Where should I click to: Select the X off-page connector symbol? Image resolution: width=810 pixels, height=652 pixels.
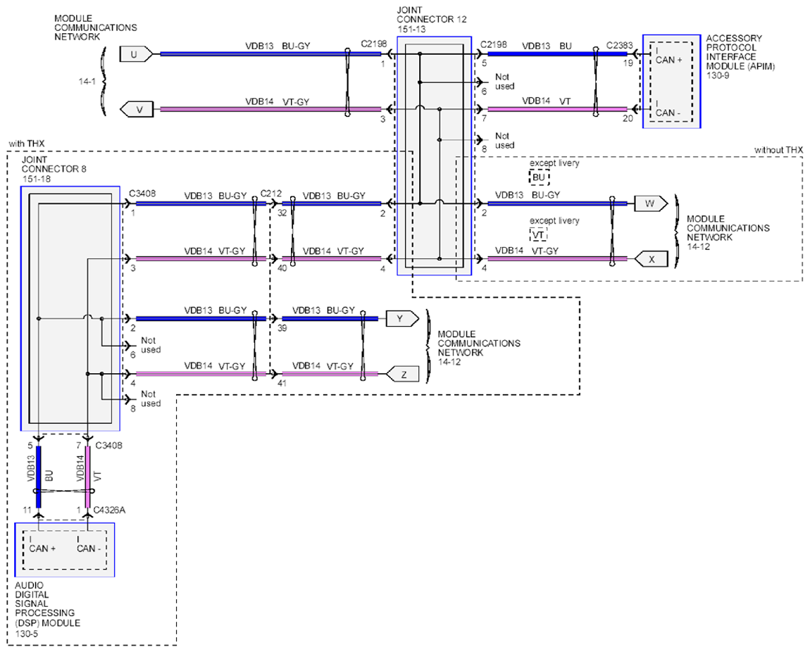[651, 259]
